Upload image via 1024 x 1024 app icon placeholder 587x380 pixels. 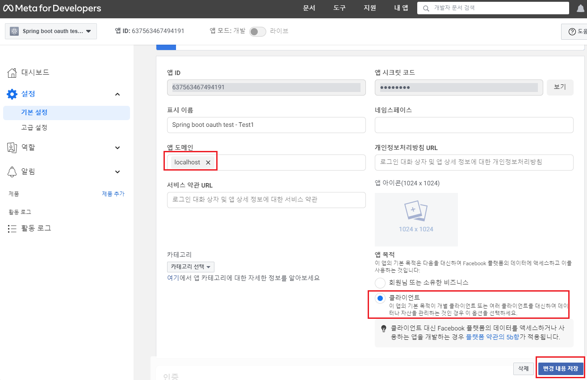(x=416, y=220)
